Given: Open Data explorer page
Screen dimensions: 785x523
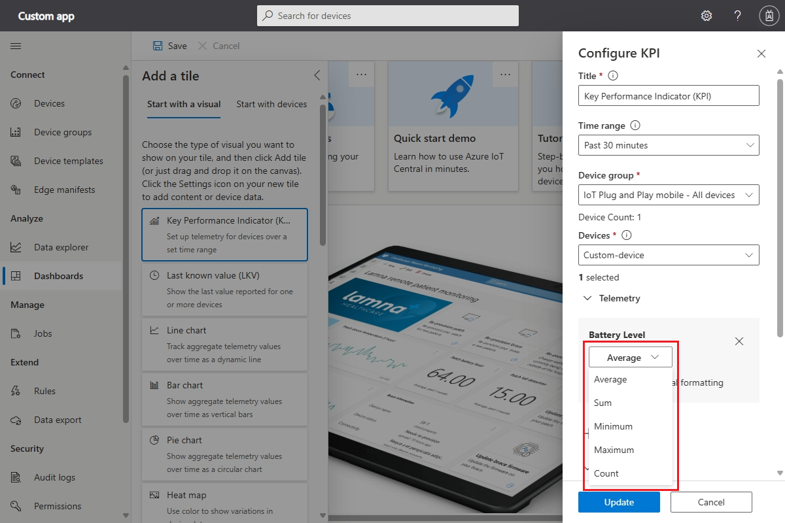Looking at the screenshot, I should coord(61,247).
